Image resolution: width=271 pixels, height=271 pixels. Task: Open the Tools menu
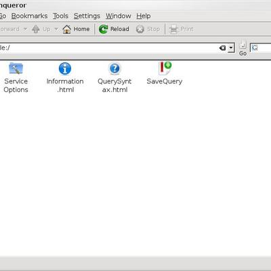coord(60,16)
